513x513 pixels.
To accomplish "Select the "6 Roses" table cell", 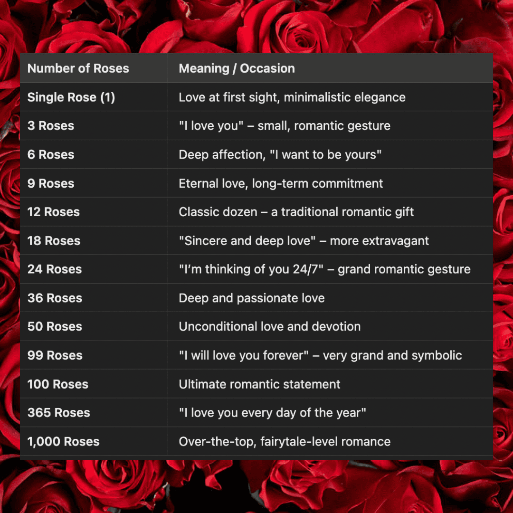I will click(x=51, y=155).
